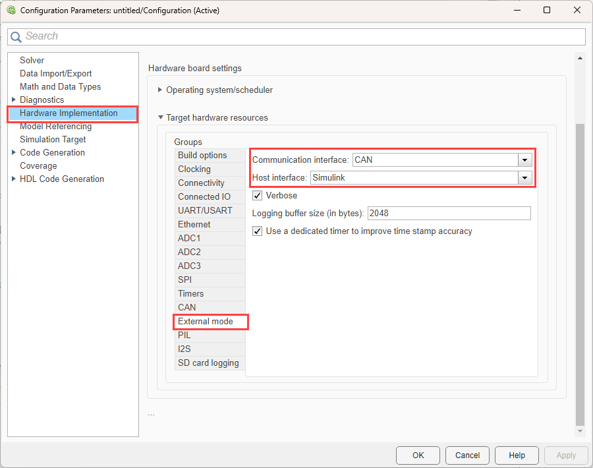The width and height of the screenshot is (593, 468).
Task: Click the vertical scrollbar down arrow
Action: point(580,431)
